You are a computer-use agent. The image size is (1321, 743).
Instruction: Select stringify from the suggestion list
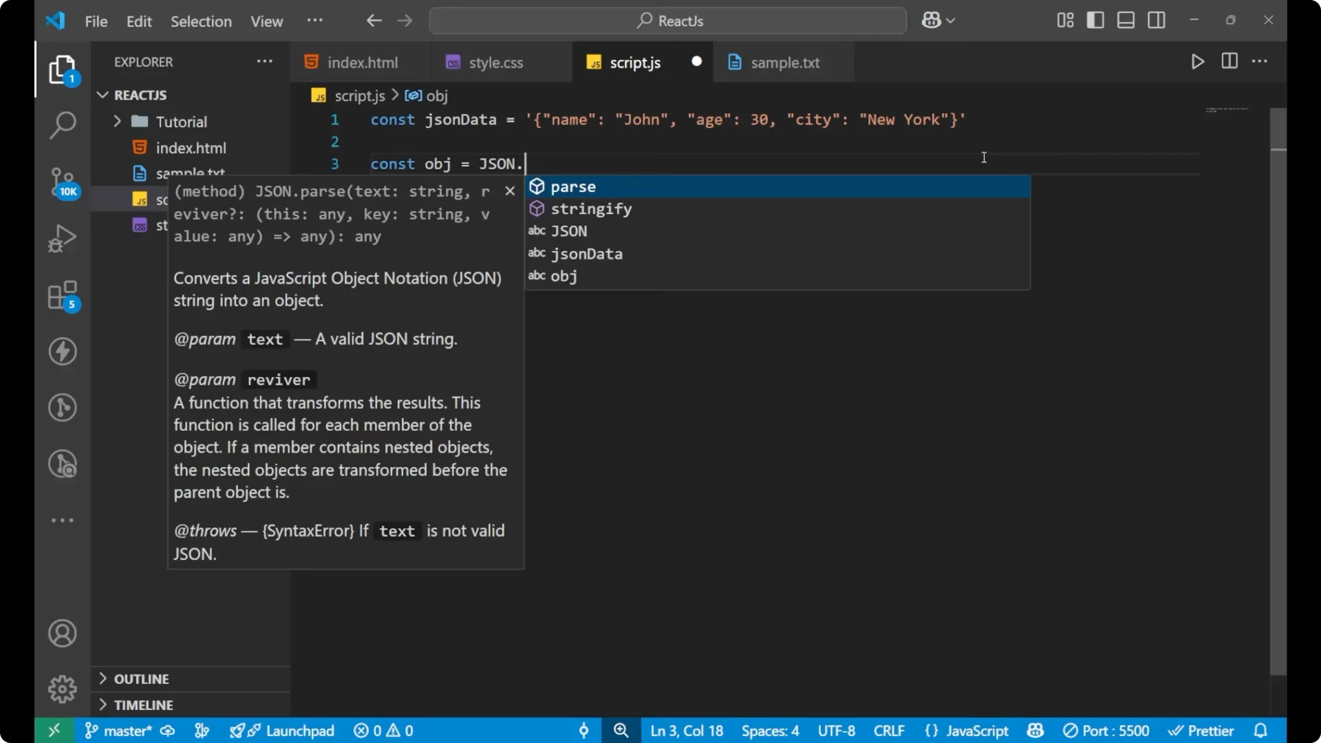(592, 208)
